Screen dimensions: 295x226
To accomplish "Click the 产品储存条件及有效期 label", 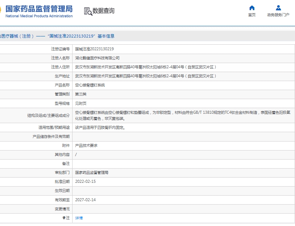I will tap(51, 137).
